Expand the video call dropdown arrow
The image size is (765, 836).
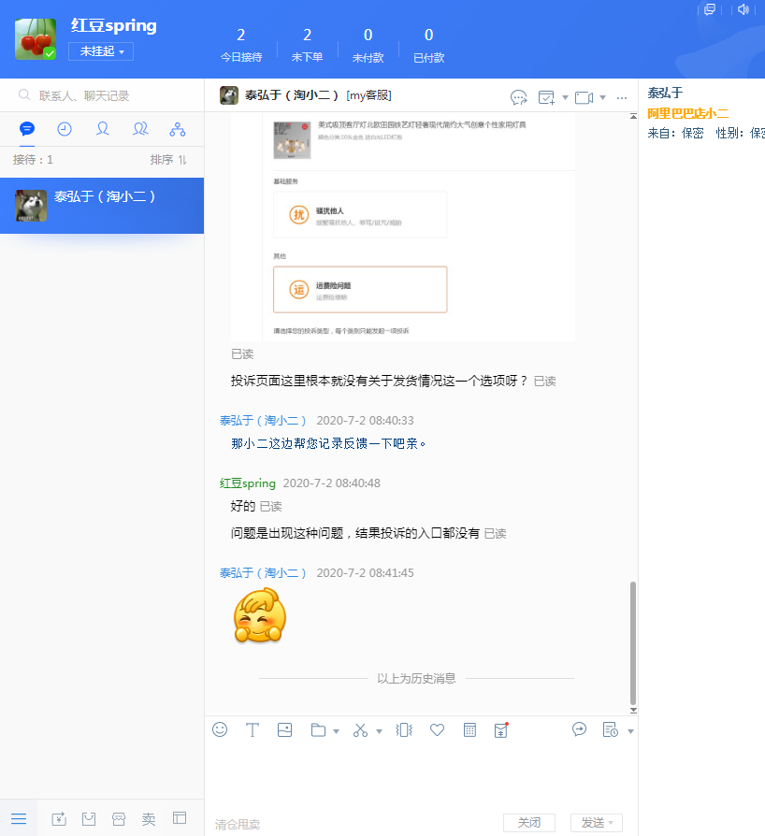point(602,97)
